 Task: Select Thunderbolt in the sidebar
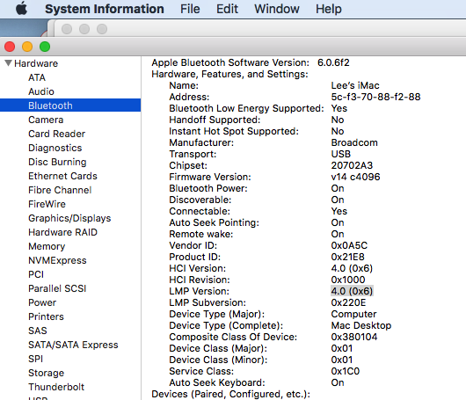56,387
